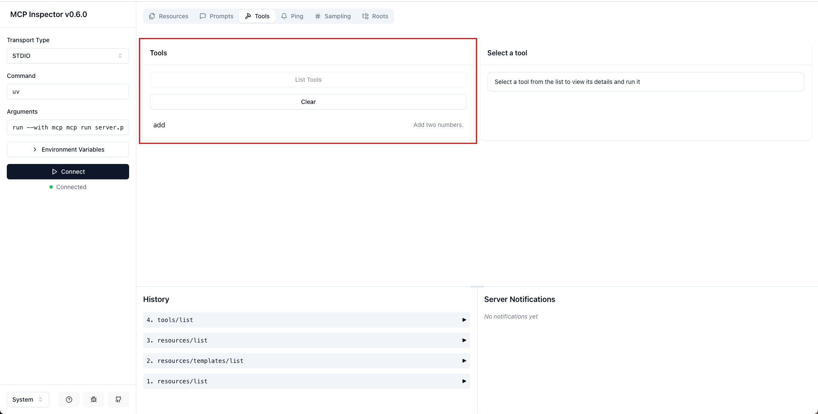Image resolution: width=818 pixels, height=414 pixels.
Task: Click the 'Select a tool' heading
Action: click(x=507, y=53)
